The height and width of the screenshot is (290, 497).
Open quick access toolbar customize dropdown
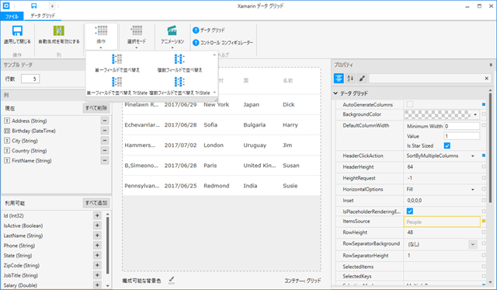click(52, 6)
